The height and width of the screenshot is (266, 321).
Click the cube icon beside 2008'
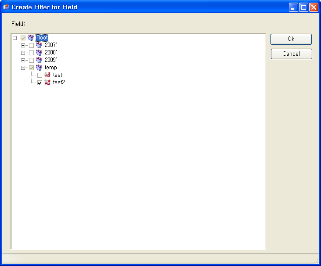pos(39,53)
